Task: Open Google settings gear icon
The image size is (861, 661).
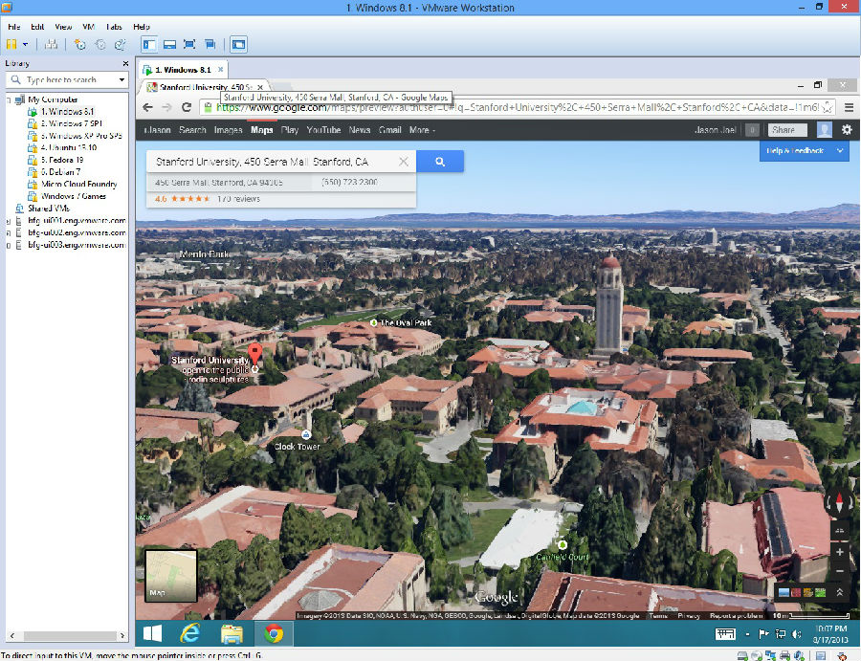Action: pos(846,130)
